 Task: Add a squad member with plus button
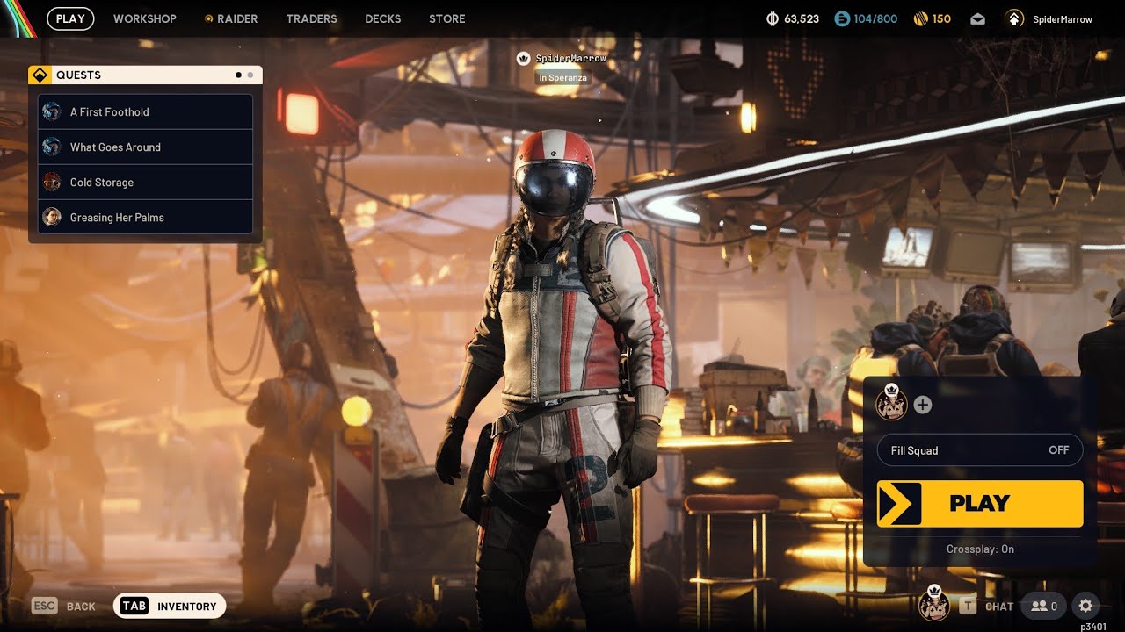click(923, 405)
